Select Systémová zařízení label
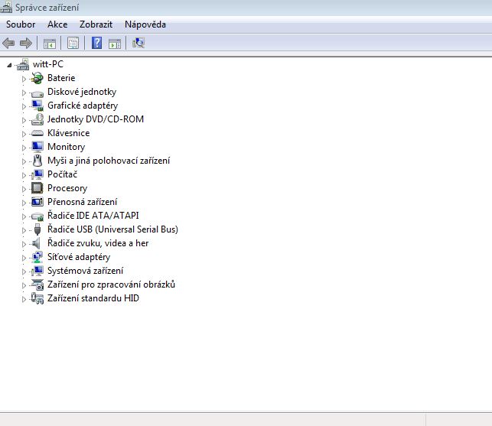Image resolution: width=492 pixels, height=426 pixels. pyautogui.click(x=86, y=271)
